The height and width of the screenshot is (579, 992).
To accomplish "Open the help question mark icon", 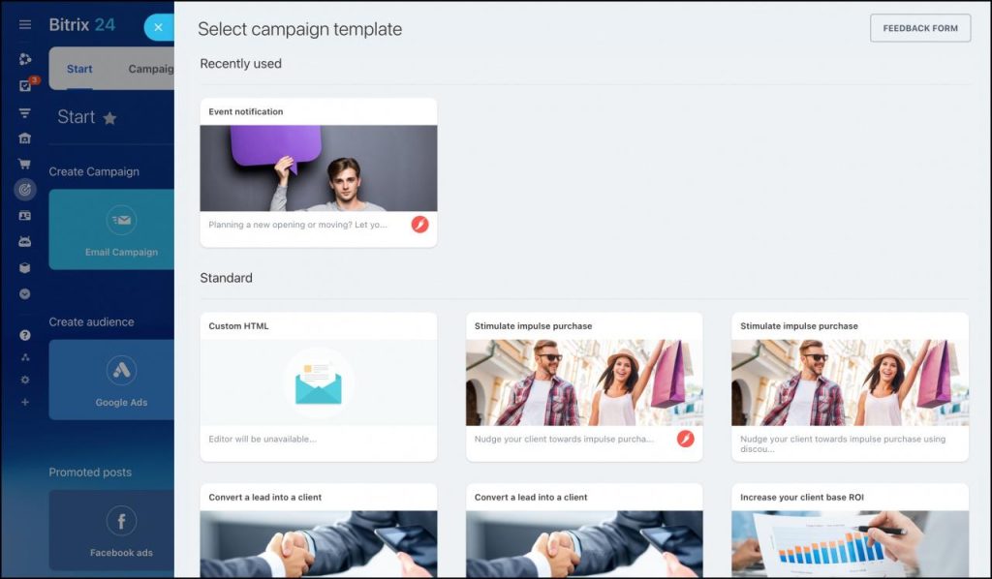I will [24, 335].
